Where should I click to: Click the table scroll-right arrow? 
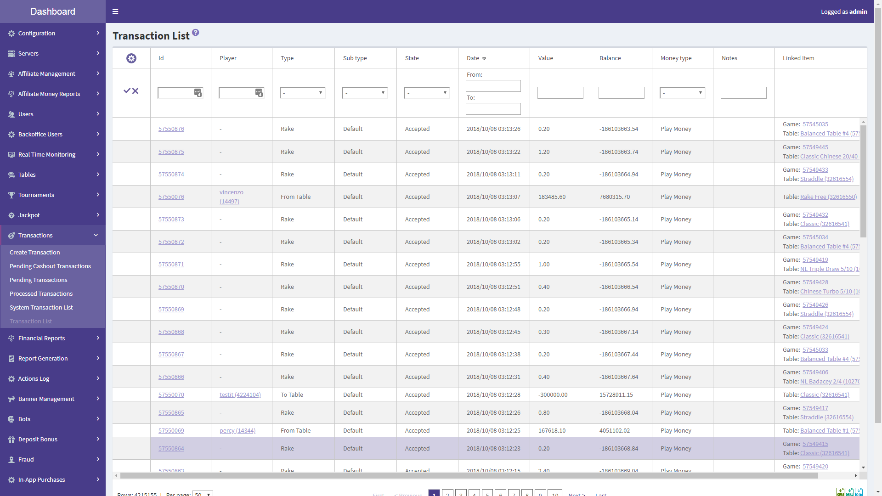click(x=855, y=475)
